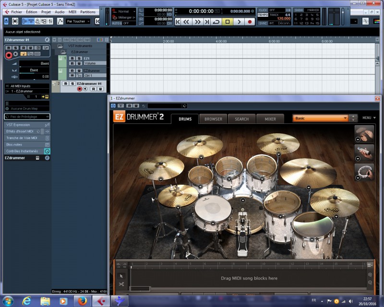384x307 pixels.
Task: Open the Projet menu
Action: [46, 12]
